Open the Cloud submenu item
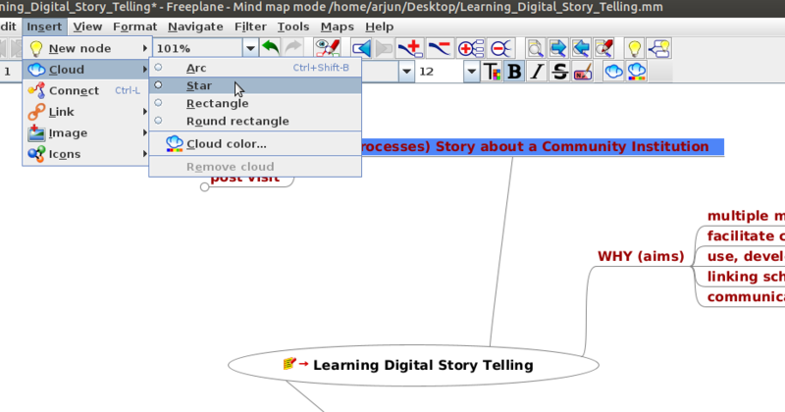This screenshot has height=412, width=785. coord(87,70)
